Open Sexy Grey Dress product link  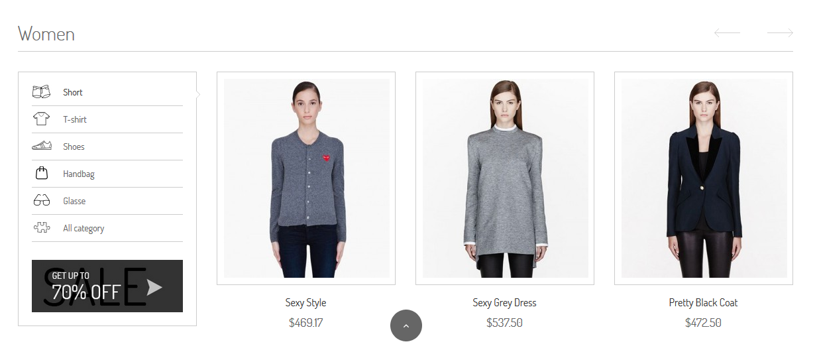click(x=504, y=302)
